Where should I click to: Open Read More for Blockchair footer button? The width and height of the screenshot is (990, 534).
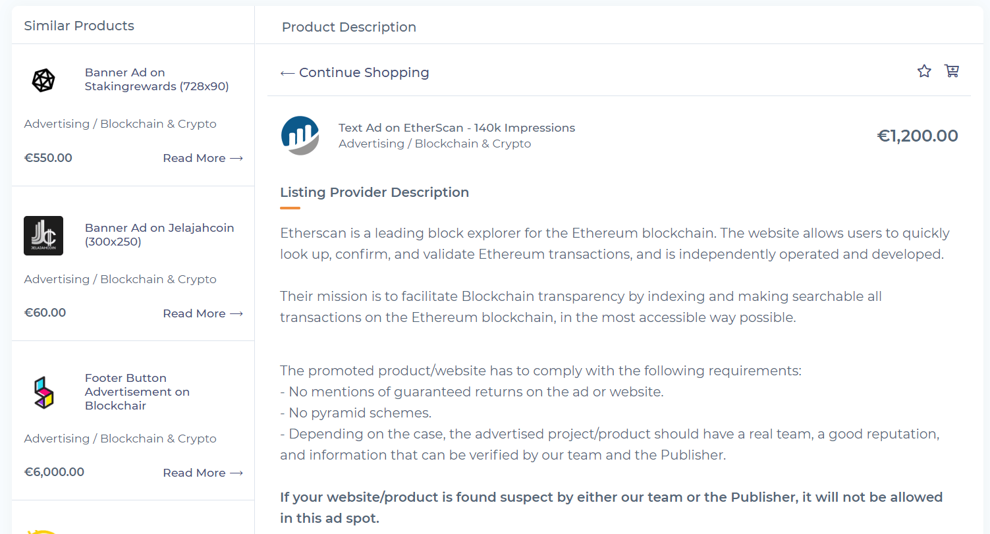[203, 473]
